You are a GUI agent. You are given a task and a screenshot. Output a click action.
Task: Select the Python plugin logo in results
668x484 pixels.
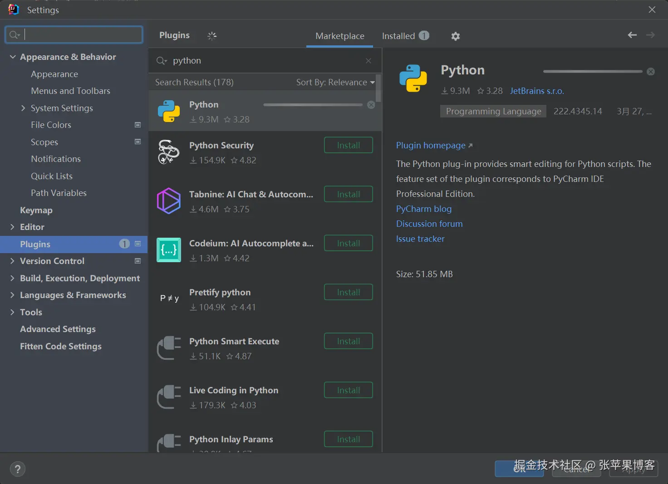169,111
